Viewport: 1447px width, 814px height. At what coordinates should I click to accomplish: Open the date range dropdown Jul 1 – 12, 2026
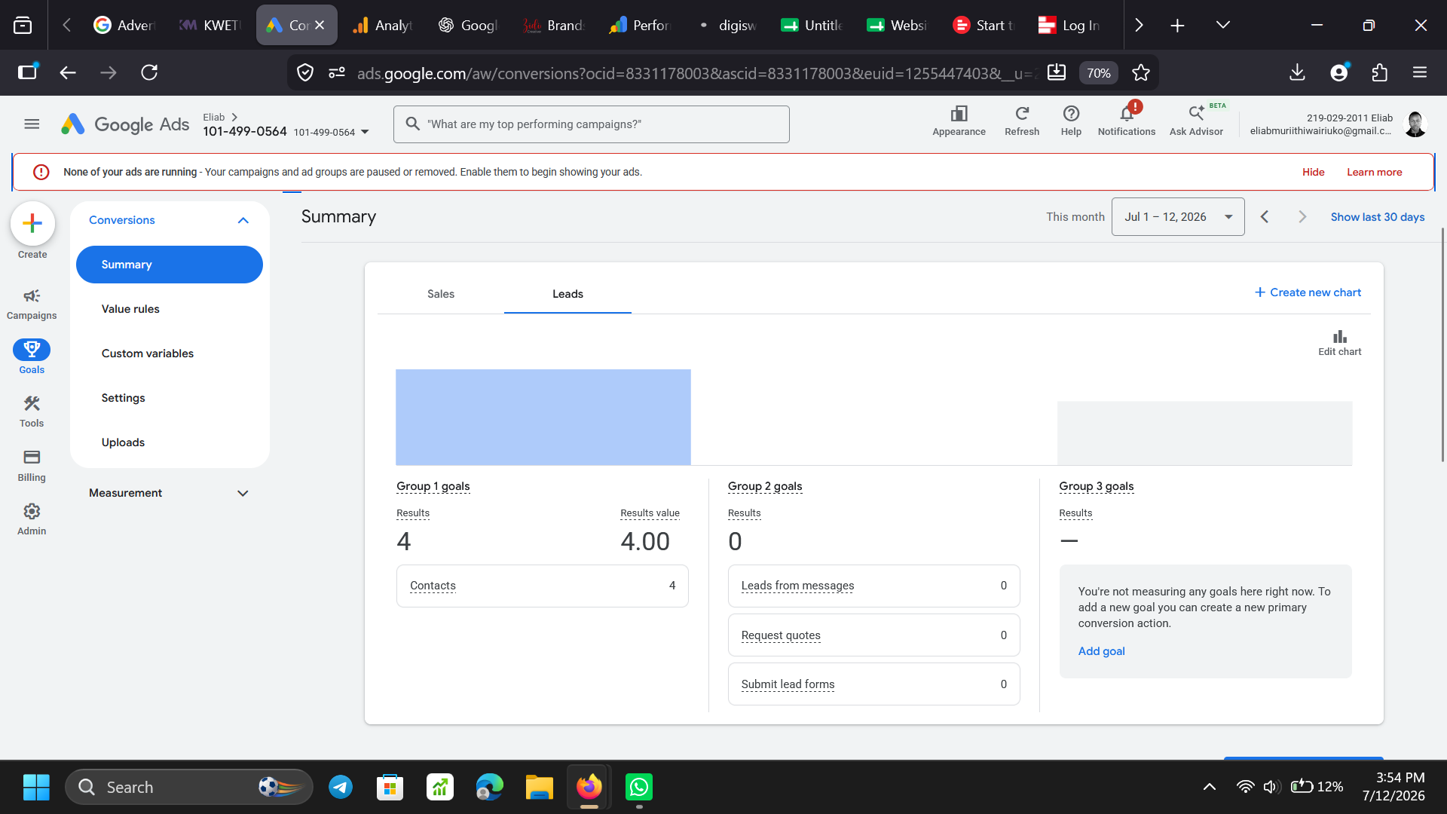point(1177,217)
